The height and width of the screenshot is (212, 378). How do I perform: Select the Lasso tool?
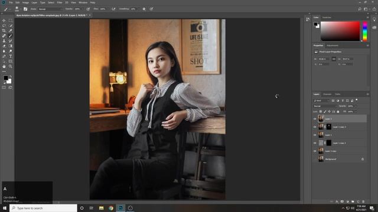click(4, 25)
